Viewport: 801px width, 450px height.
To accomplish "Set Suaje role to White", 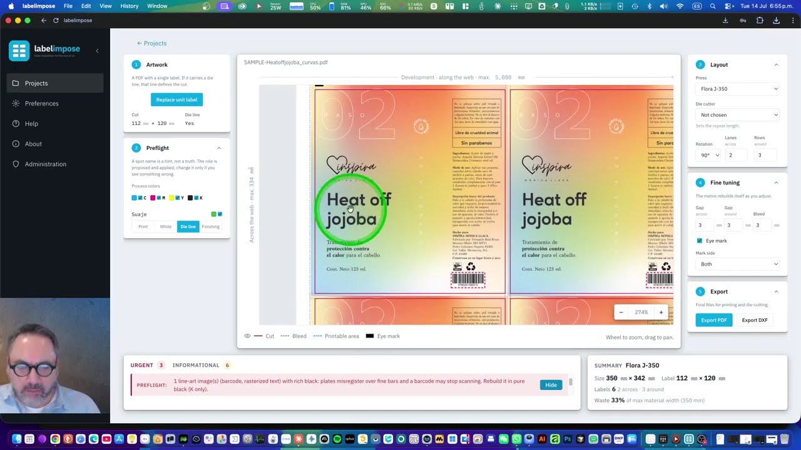I will point(166,226).
